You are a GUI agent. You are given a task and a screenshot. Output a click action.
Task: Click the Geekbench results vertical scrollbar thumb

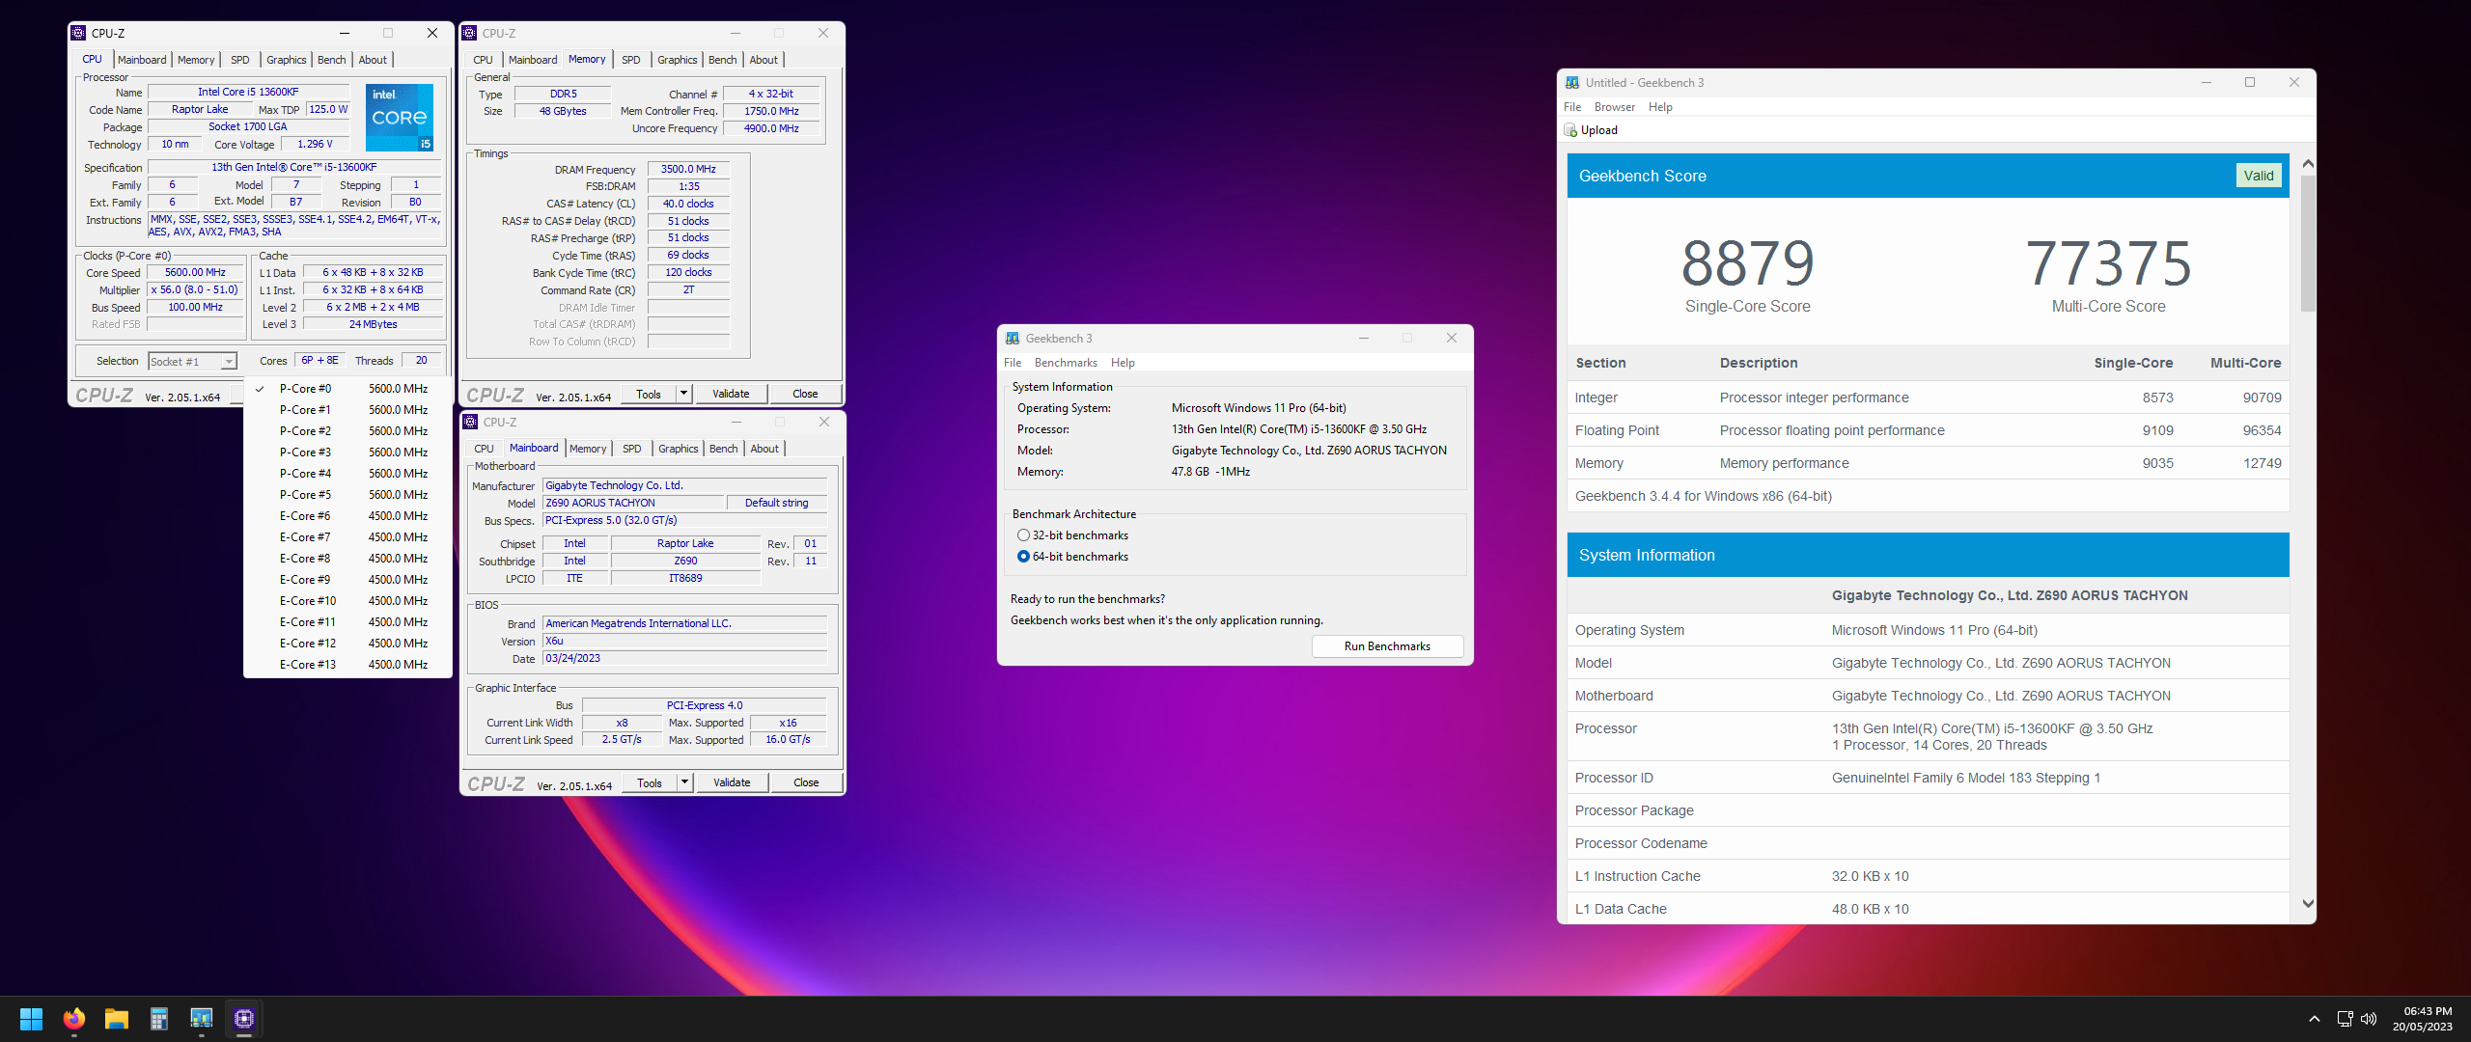[x=2308, y=243]
